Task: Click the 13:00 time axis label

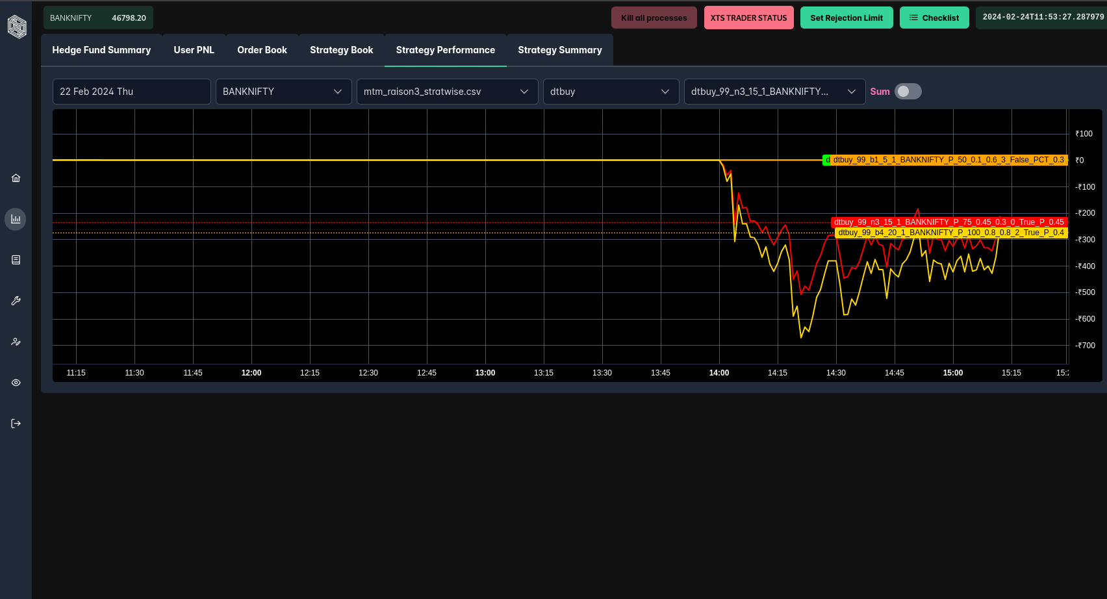Action: pos(485,373)
